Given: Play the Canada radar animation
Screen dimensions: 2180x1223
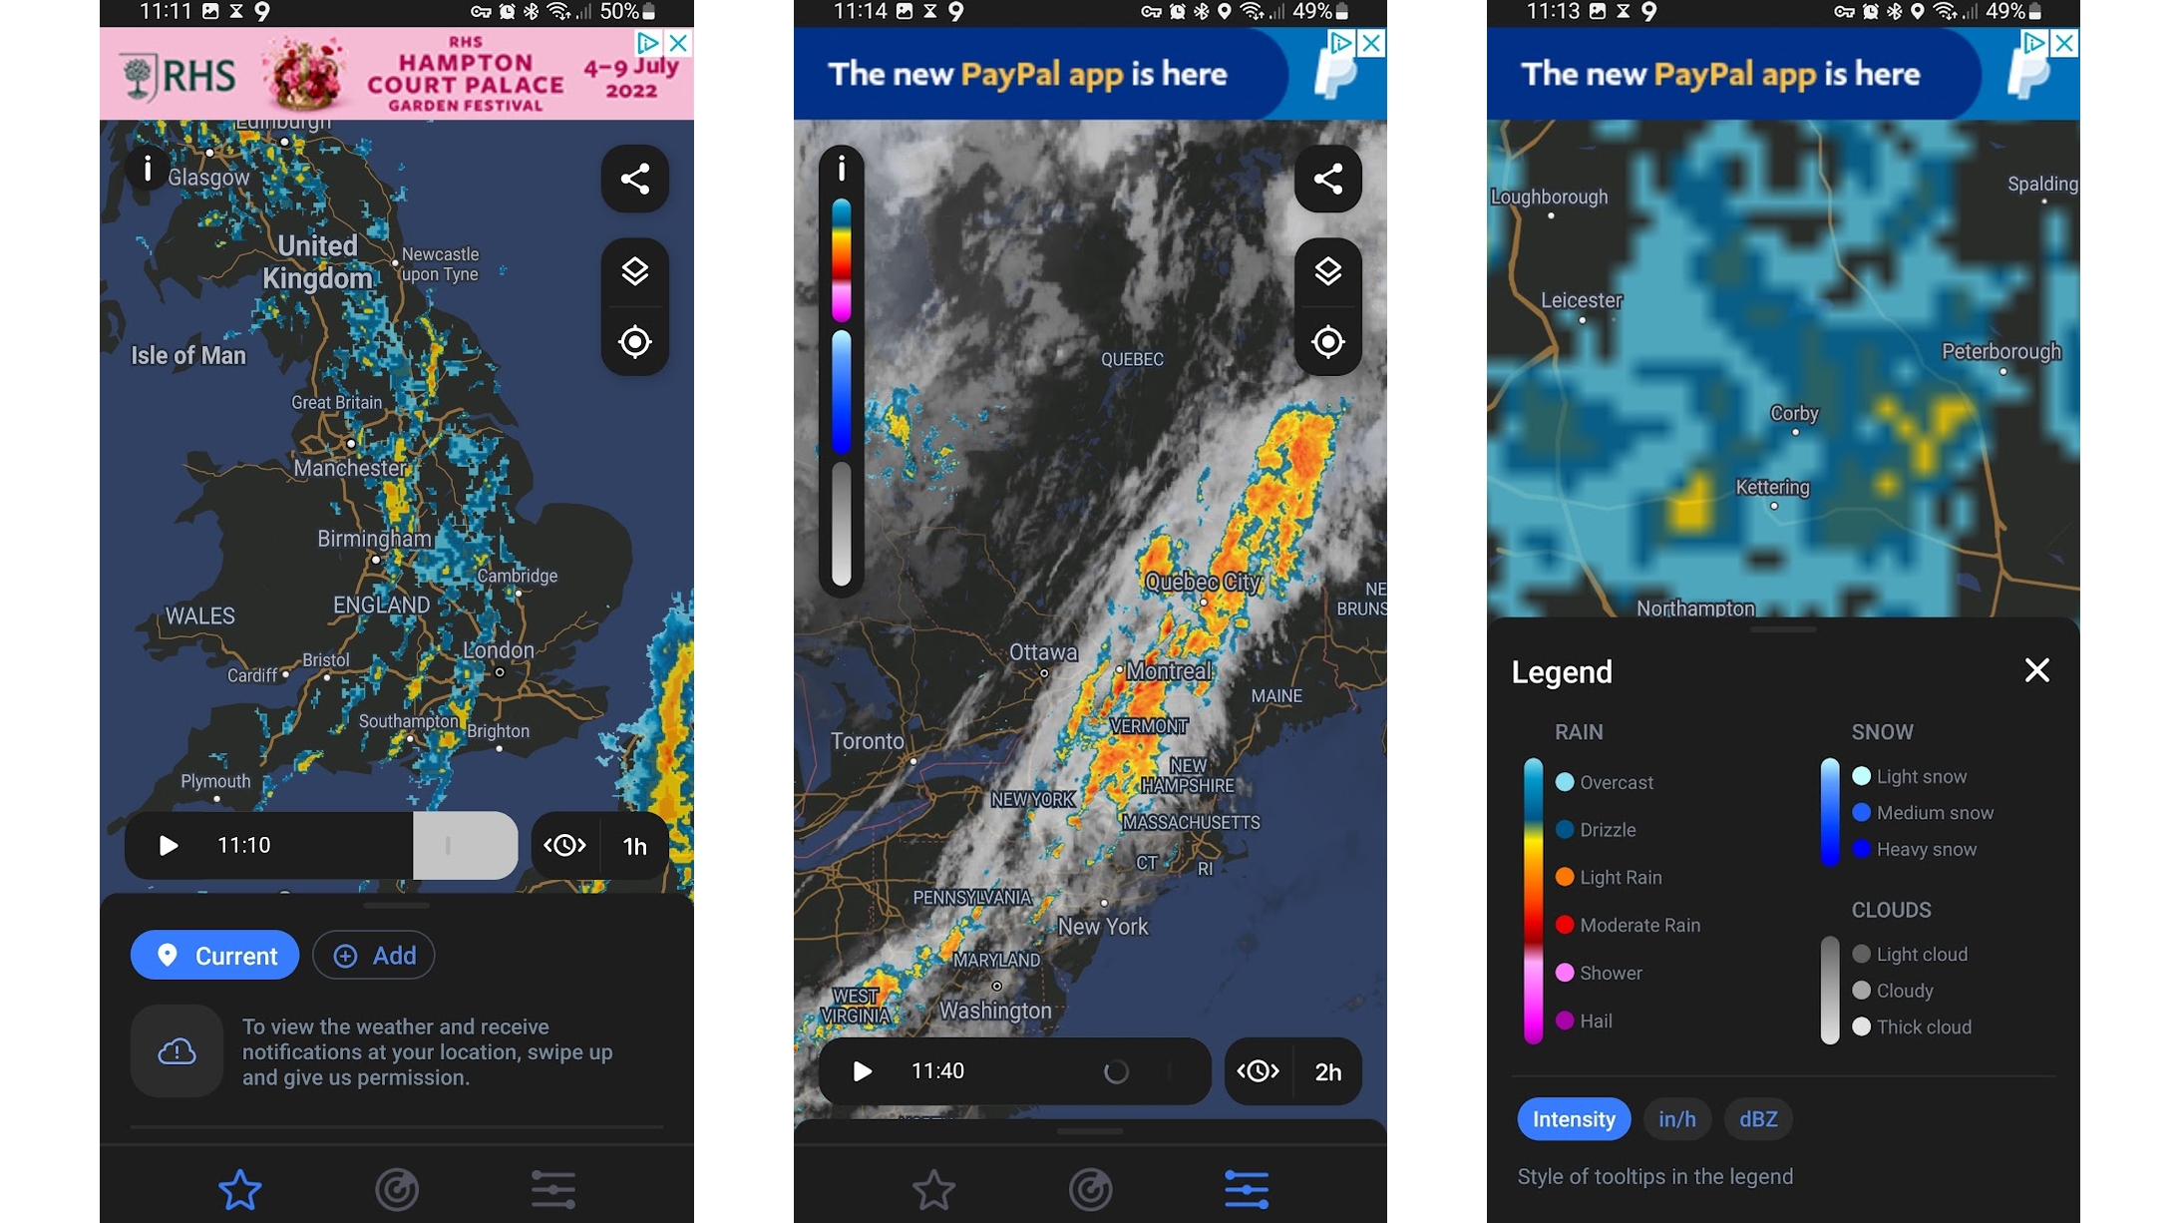Looking at the screenshot, I should [x=860, y=1070].
